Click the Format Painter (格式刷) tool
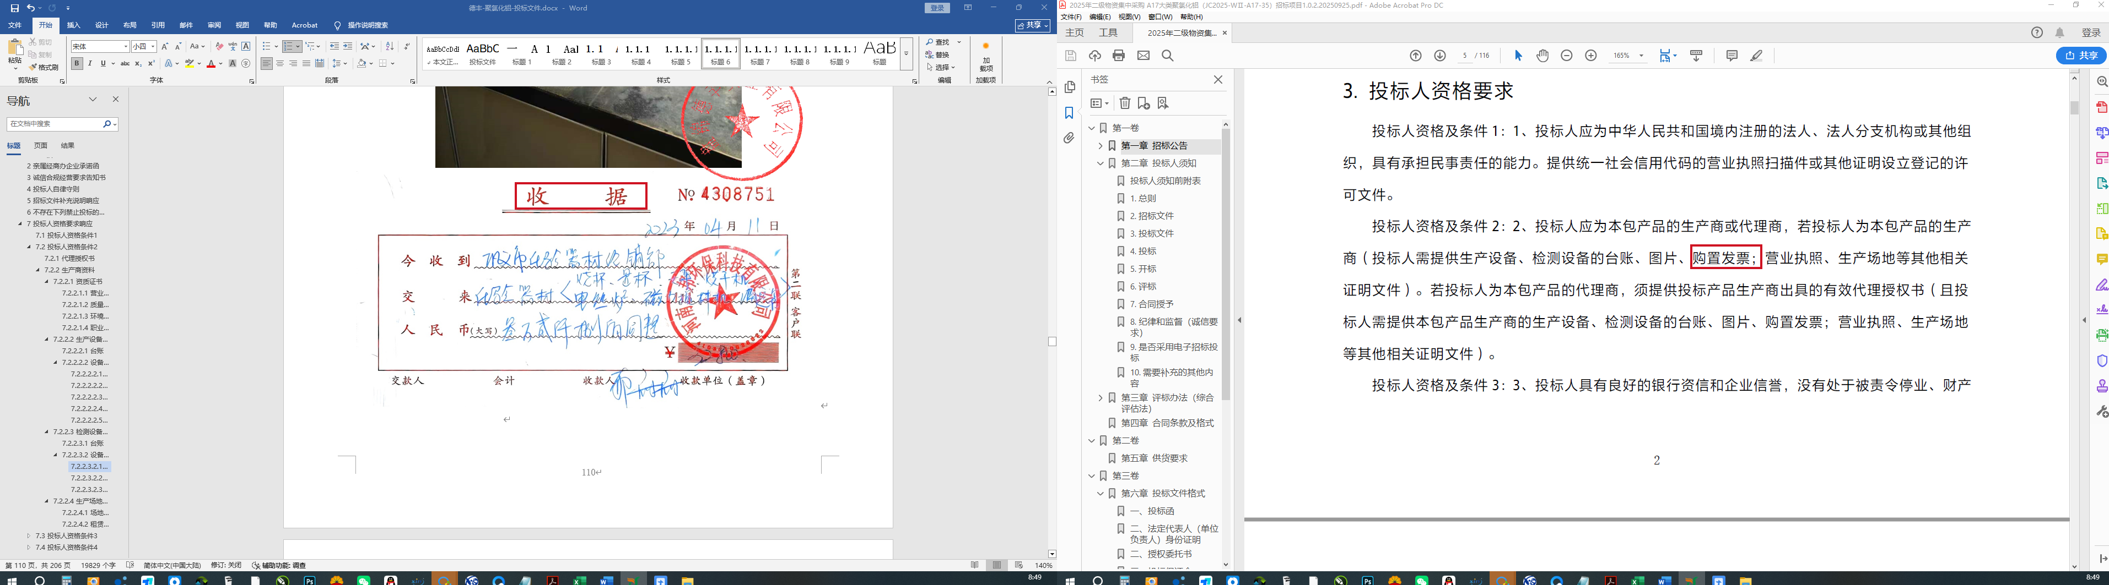The height and width of the screenshot is (585, 2109). coord(44,67)
